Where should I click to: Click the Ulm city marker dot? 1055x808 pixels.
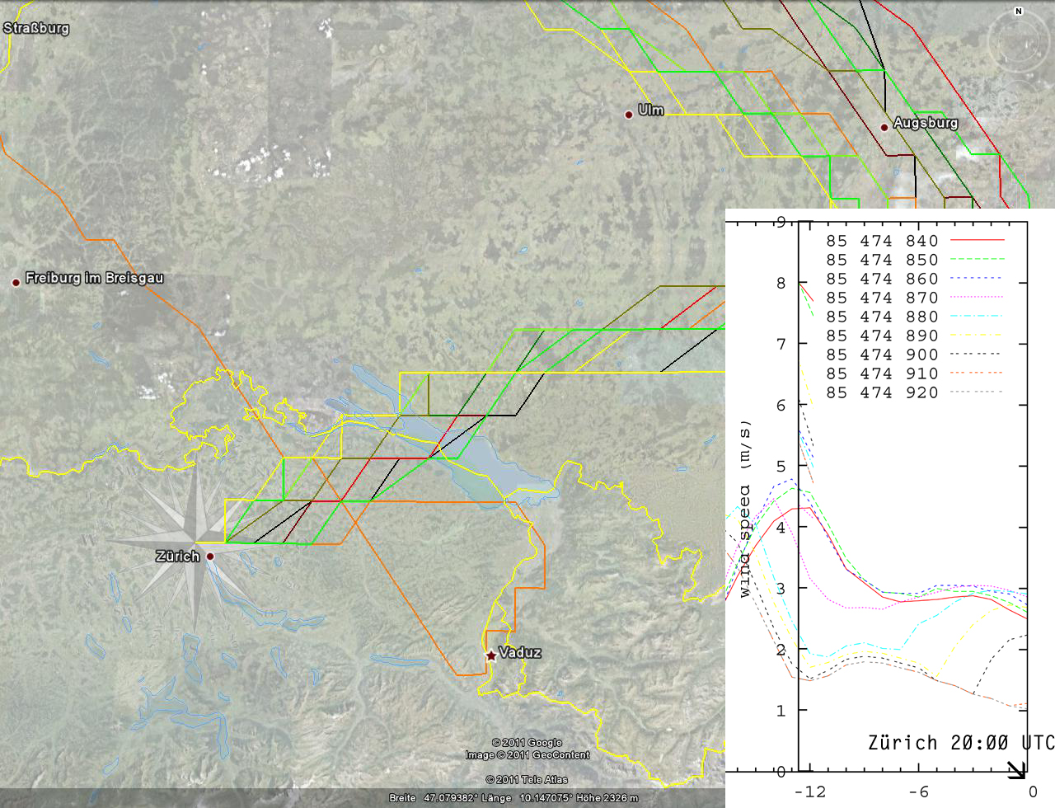(629, 115)
